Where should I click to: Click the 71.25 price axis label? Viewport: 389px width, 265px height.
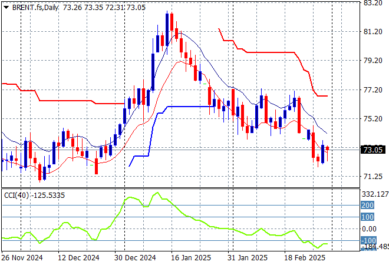tap(372, 177)
